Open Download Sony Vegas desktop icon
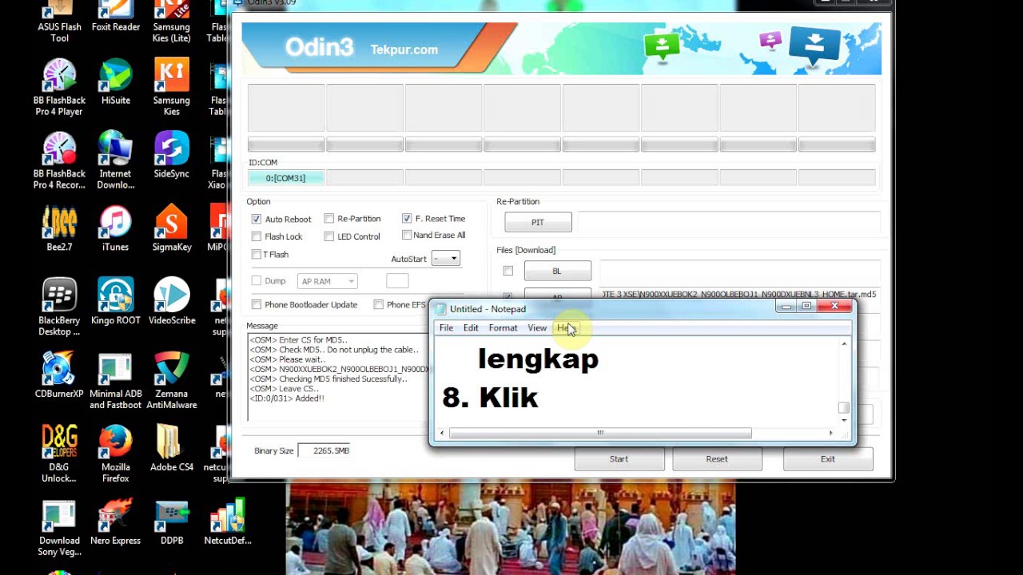The width and height of the screenshot is (1023, 575). 59,528
